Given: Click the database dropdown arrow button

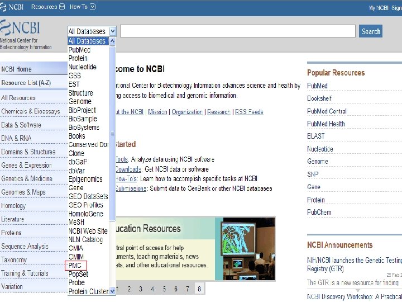Looking at the screenshot, I should (113, 31).
